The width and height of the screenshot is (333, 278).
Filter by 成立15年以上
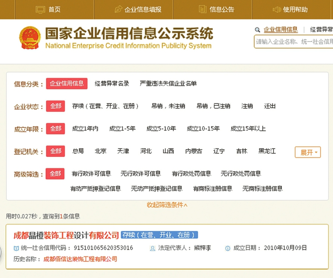[248, 129]
